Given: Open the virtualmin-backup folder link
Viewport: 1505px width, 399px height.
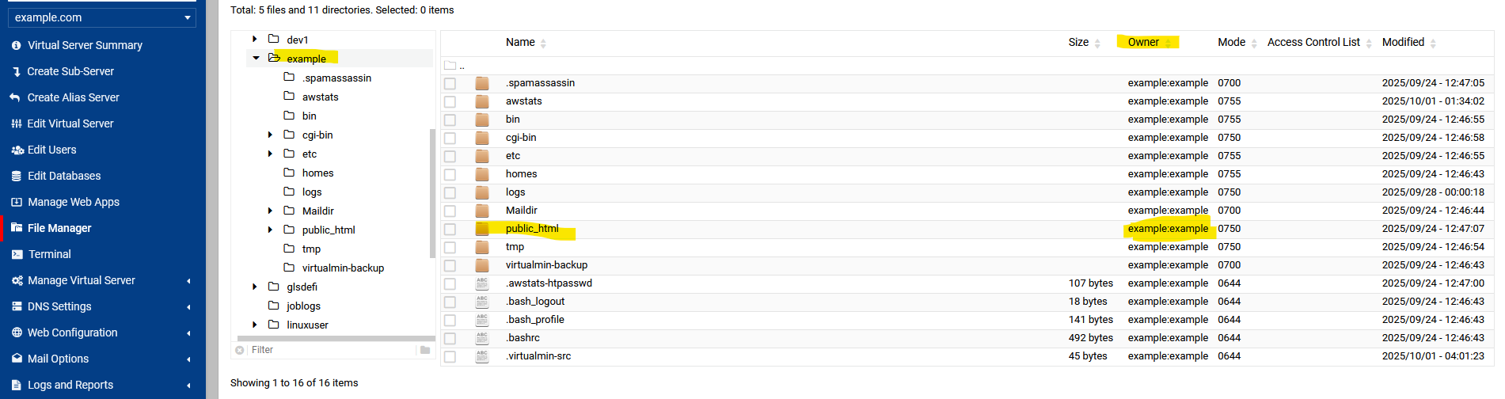Looking at the screenshot, I should 546,265.
